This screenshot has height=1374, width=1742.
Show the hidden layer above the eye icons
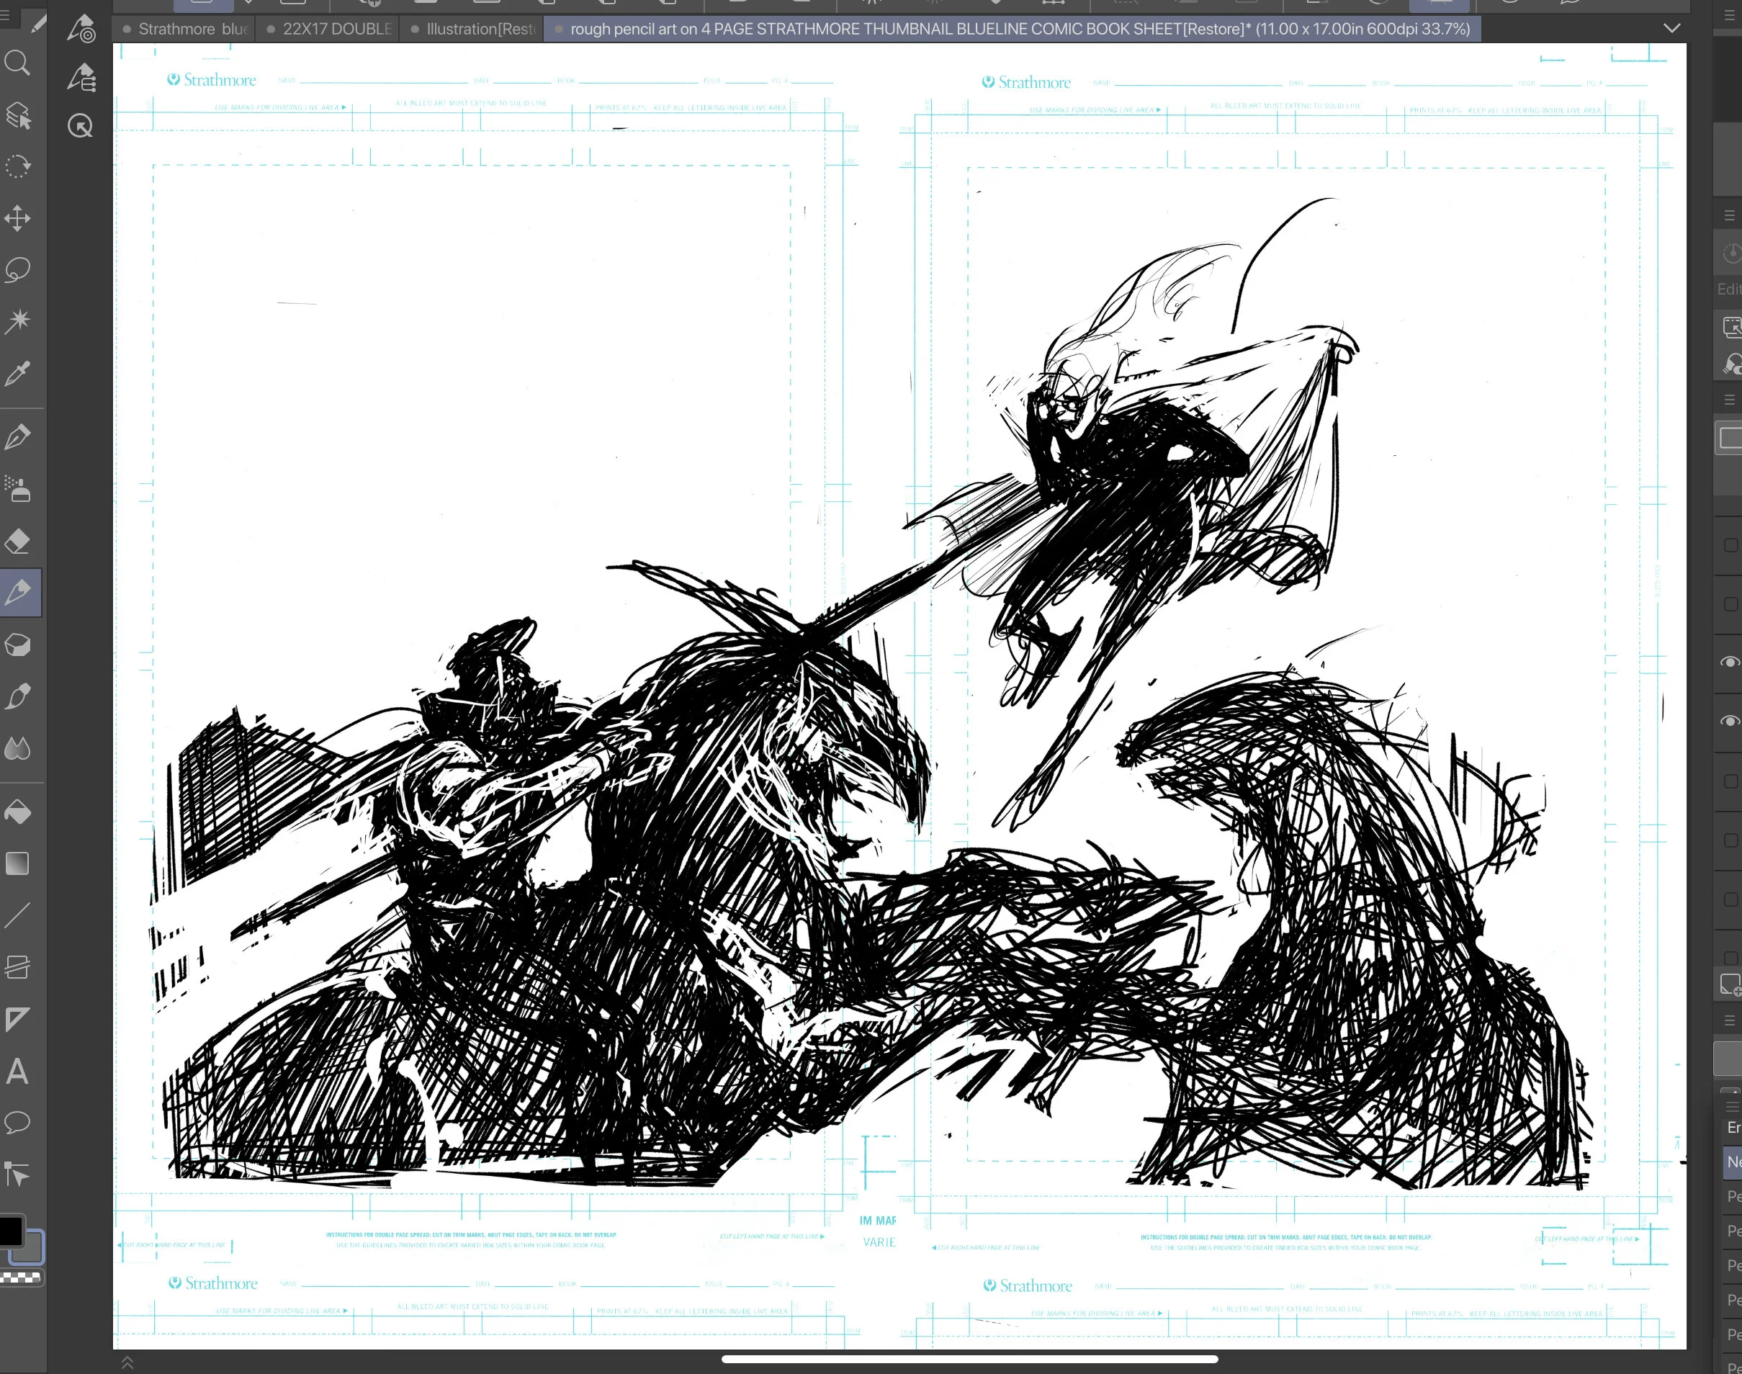tap(1730, 604)
